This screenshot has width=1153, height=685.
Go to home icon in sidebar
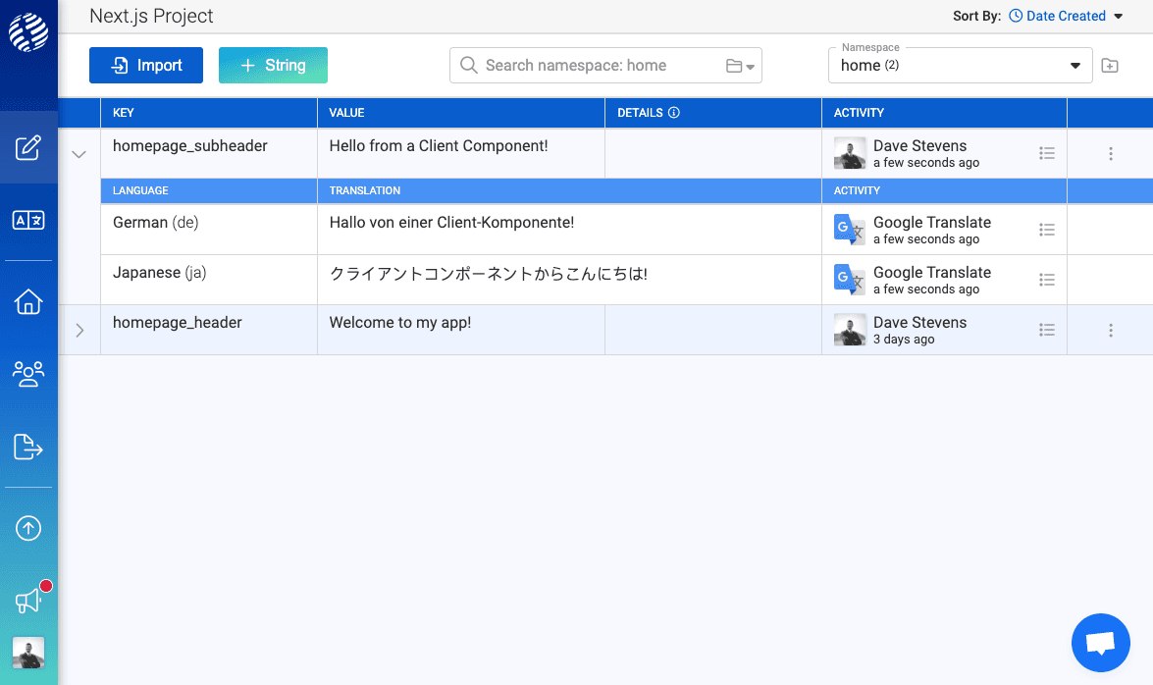pos(28,301)
